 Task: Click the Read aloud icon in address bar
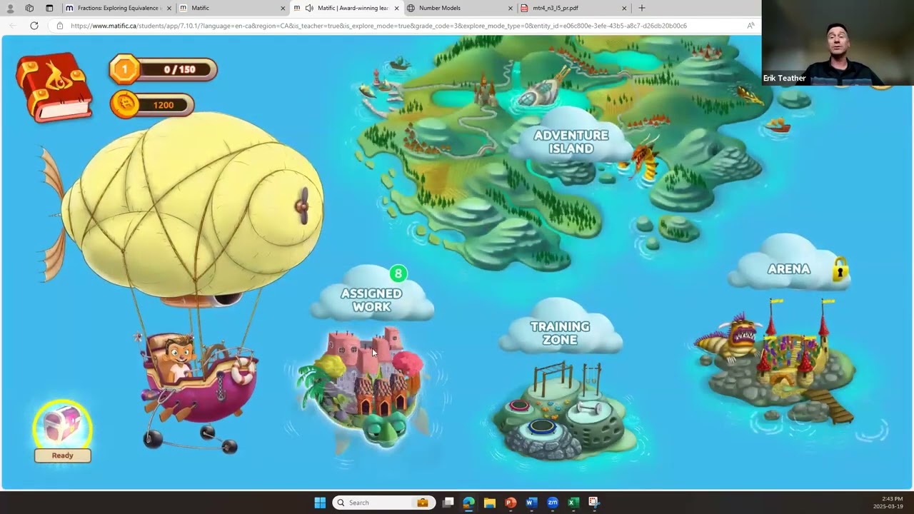point(750,26)
